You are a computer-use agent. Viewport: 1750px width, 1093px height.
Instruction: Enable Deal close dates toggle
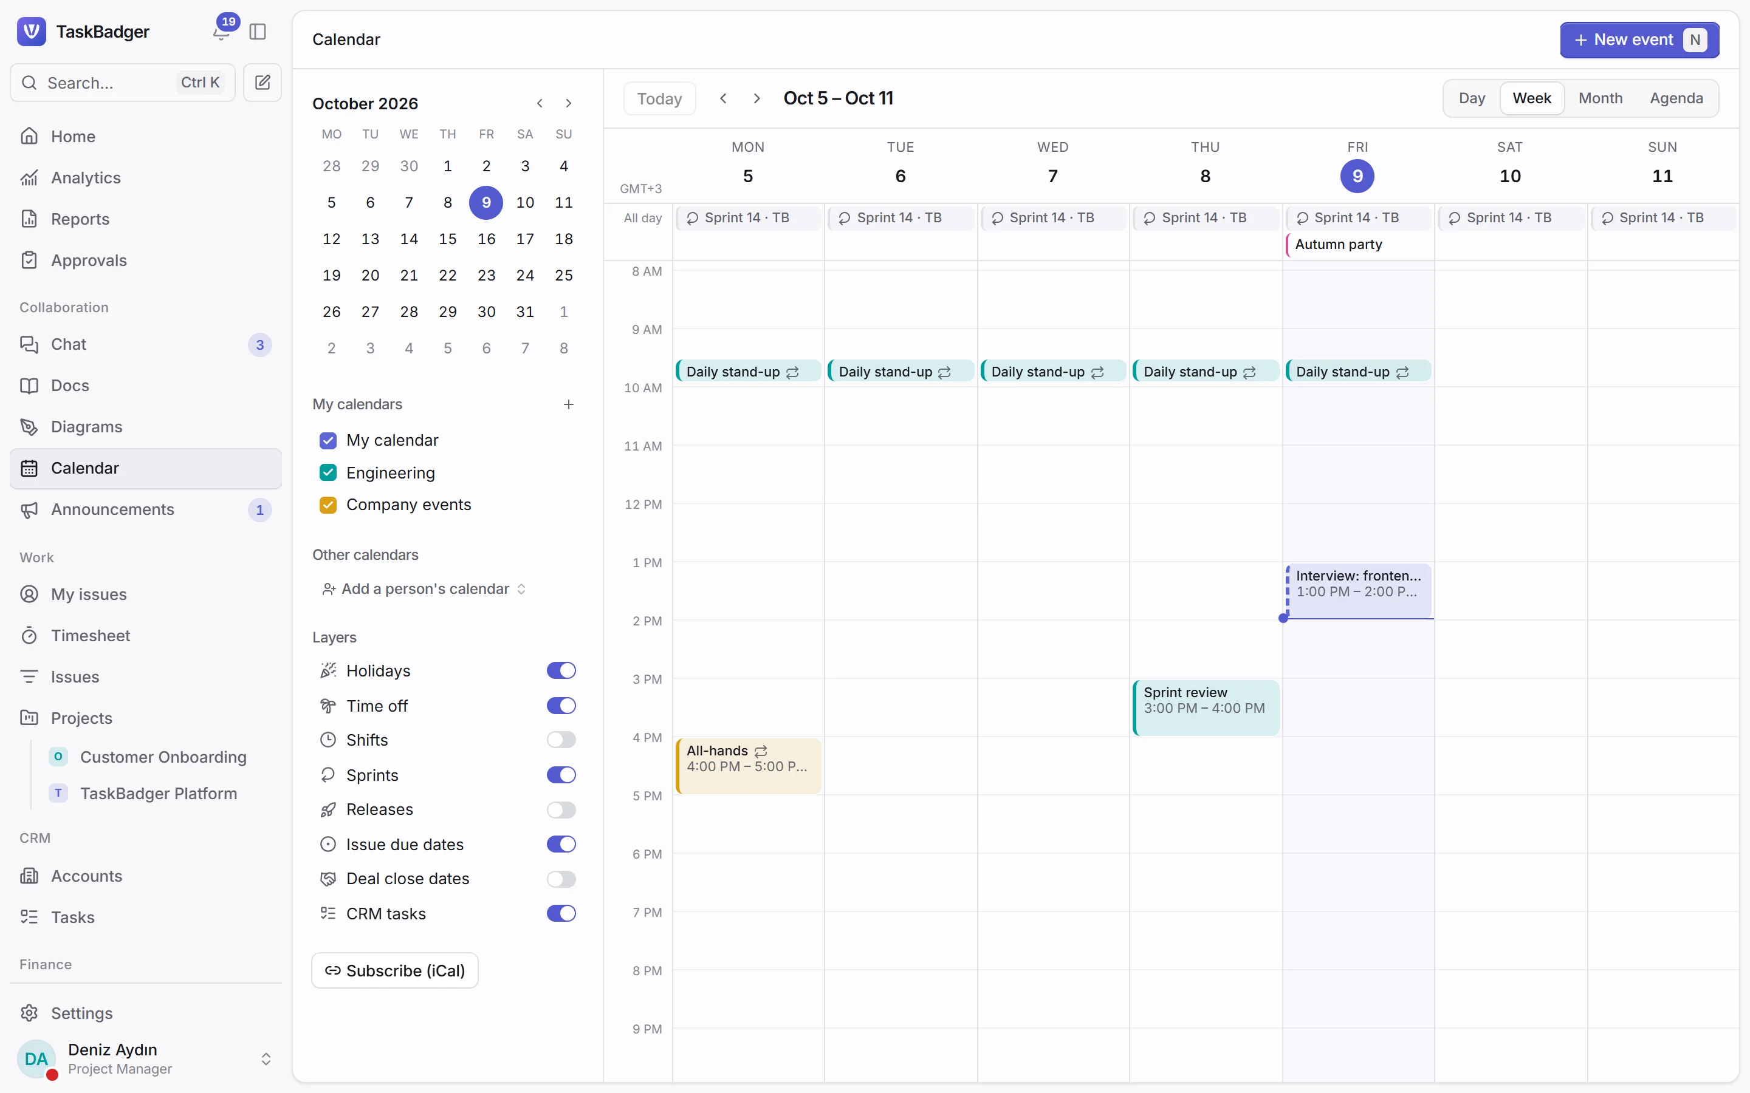pos(561,879)
